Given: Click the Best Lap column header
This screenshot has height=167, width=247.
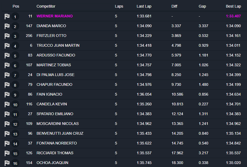Looking at the screenshot, I should (x=233, y=6).
